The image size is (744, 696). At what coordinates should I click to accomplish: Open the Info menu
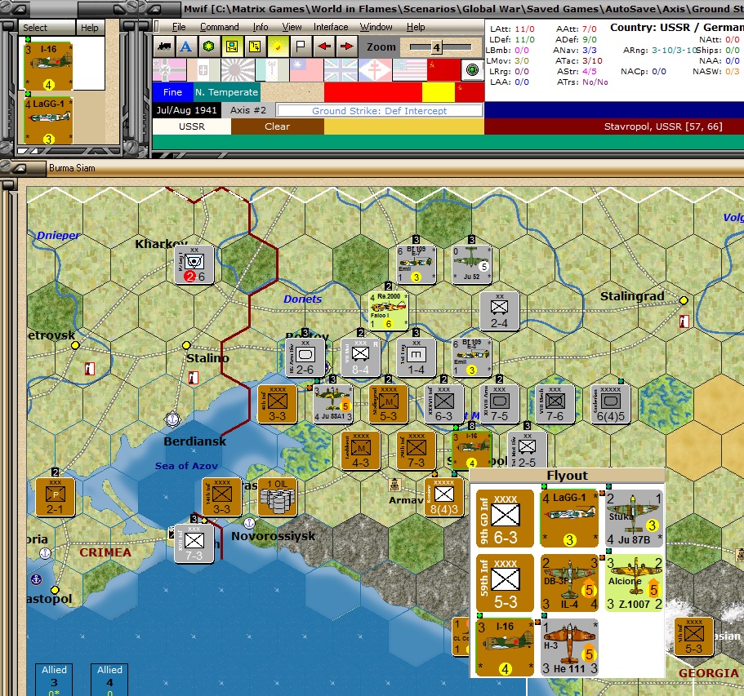(261, 27)
